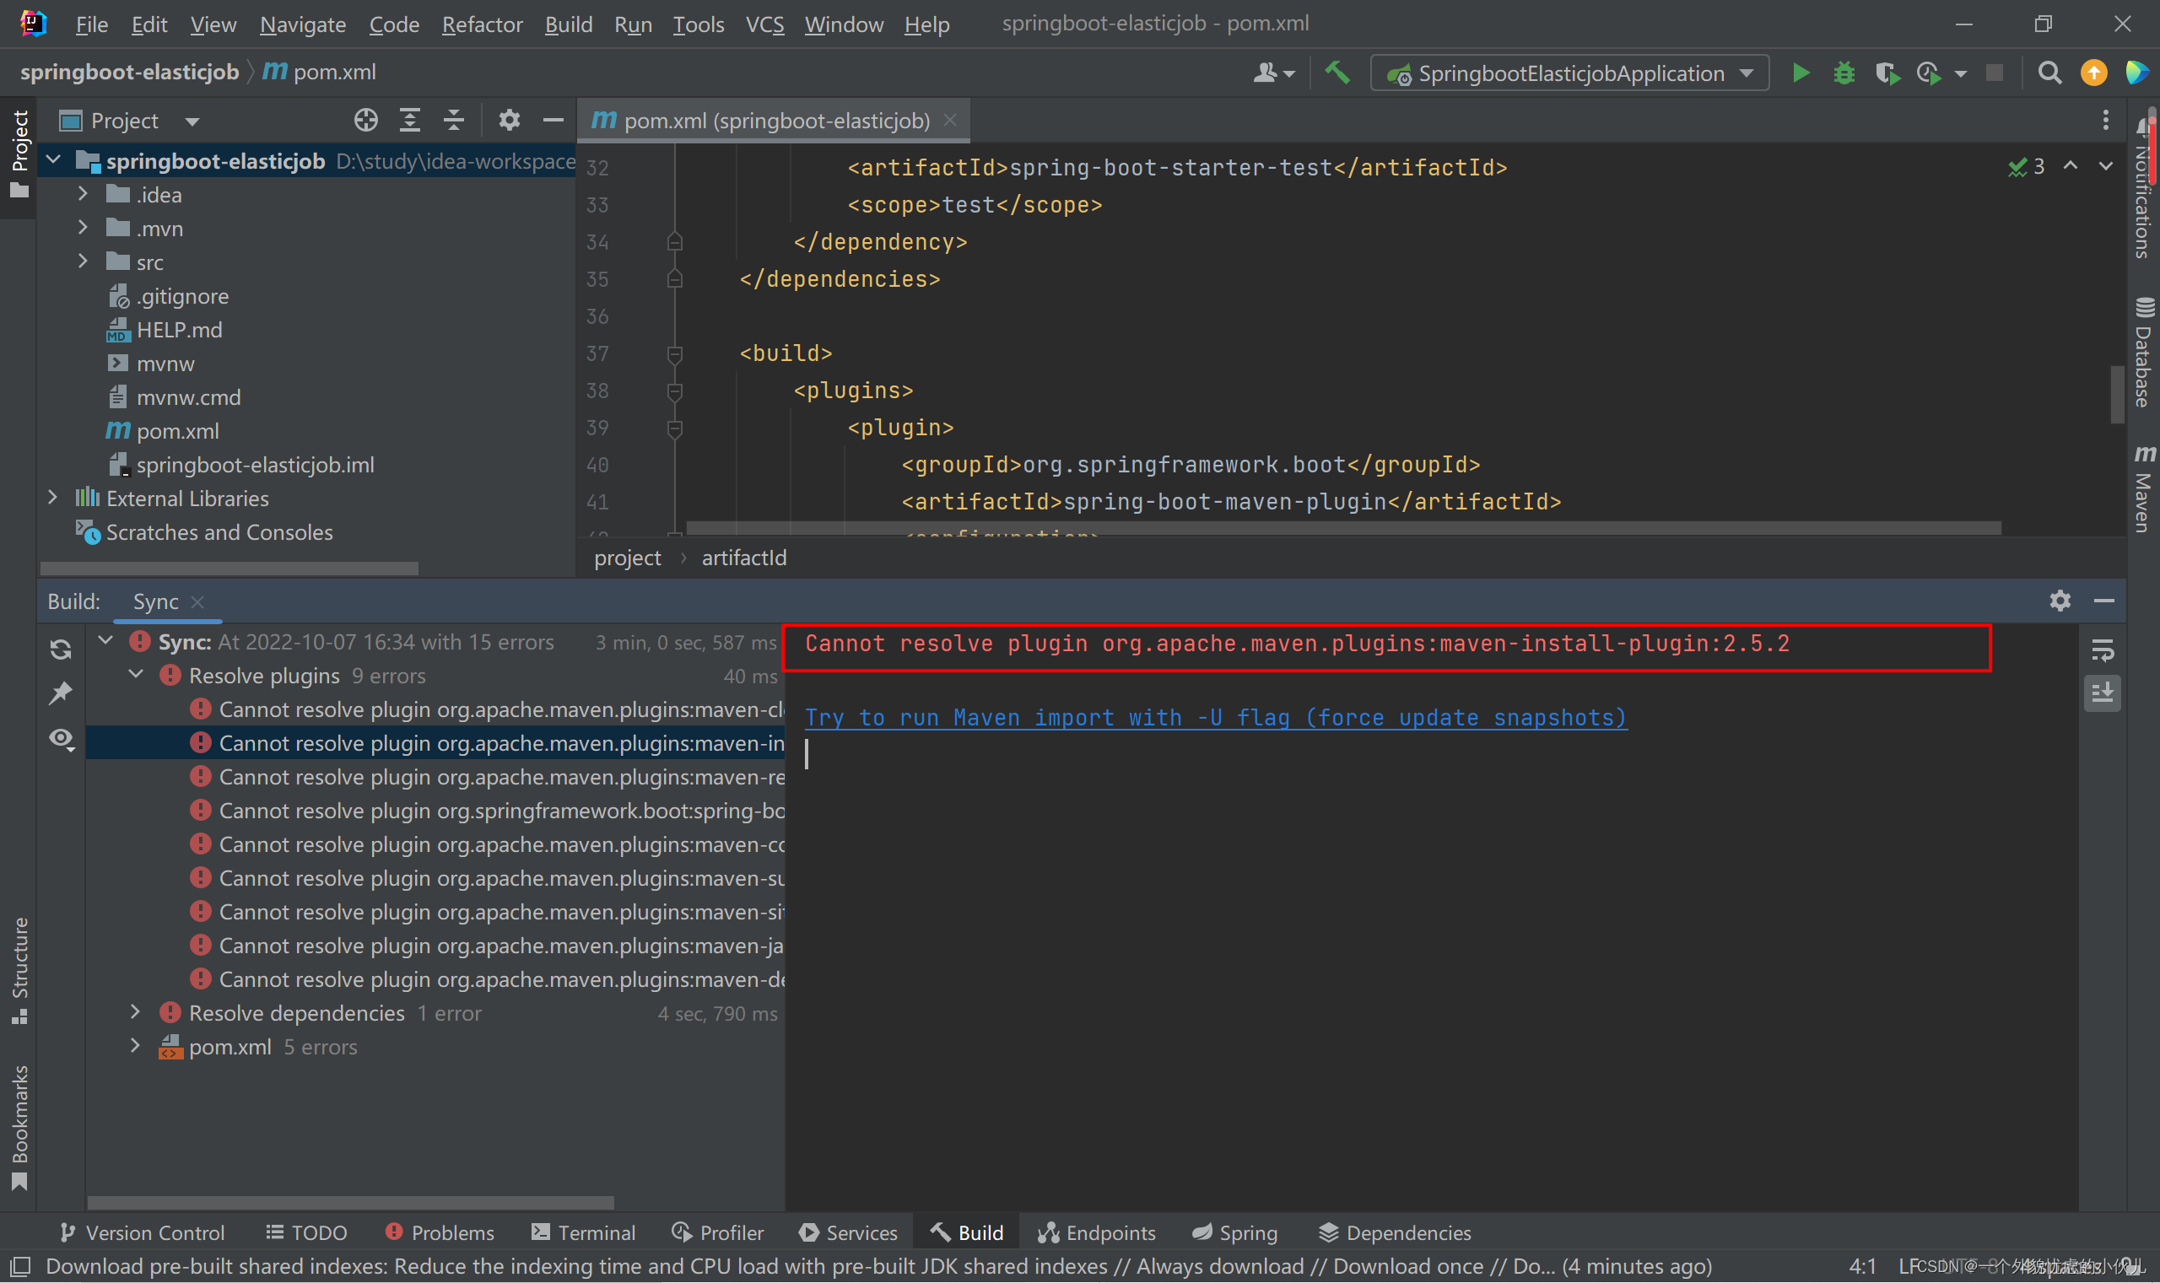
Task: Click the stop process square icon
Action: click(x=1995, y=73)
